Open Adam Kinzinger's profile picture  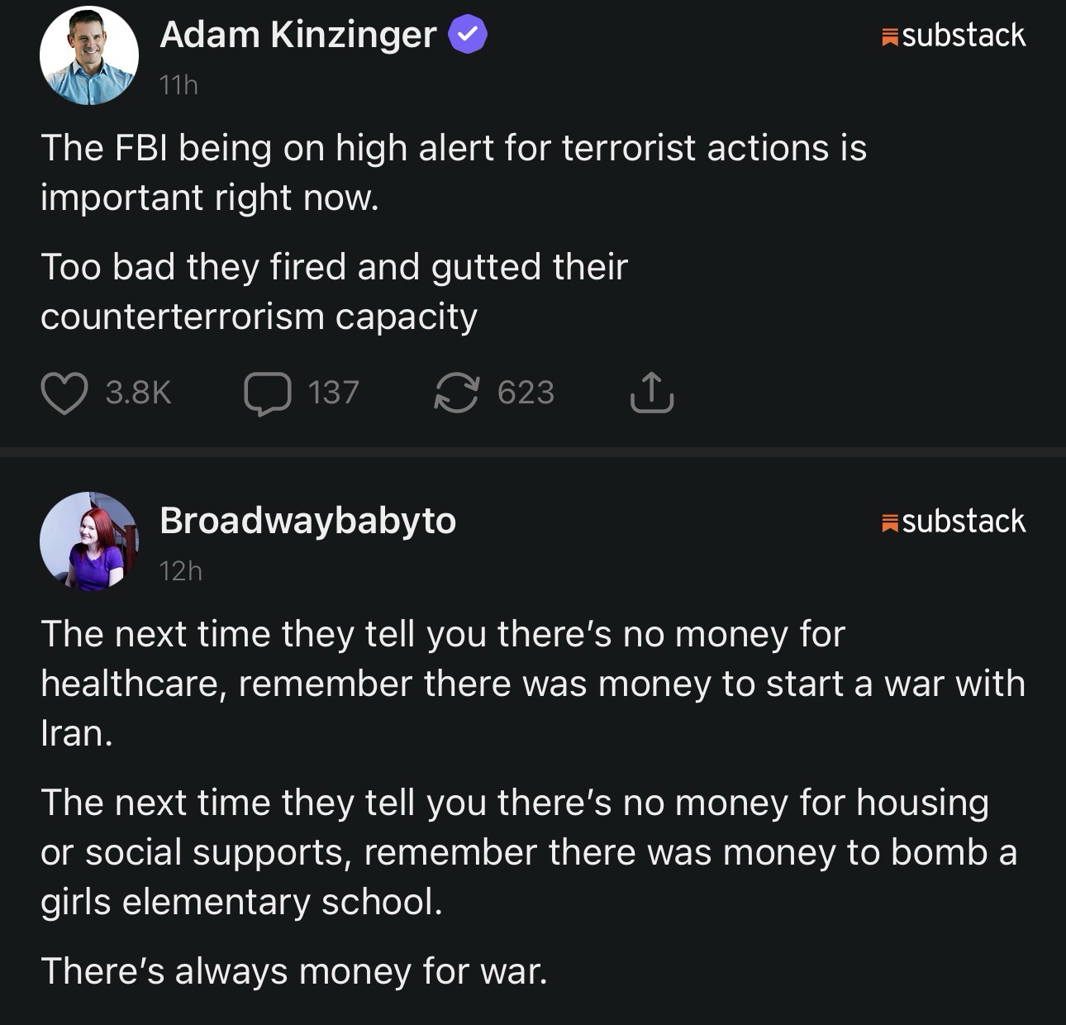(x=89, y=56)
